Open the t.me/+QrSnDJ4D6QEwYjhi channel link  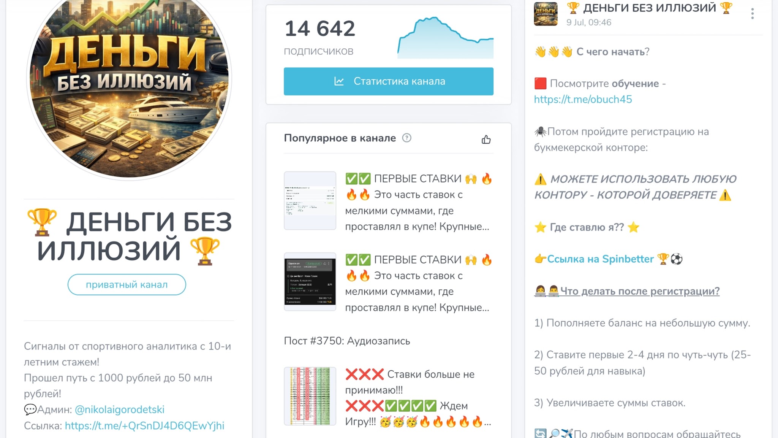[144, 425]
